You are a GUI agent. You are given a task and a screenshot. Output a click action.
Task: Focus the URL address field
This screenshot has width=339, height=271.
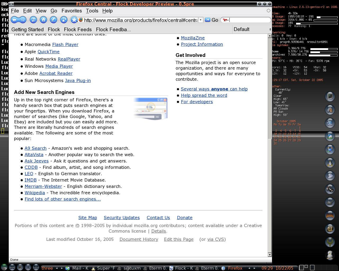(141, 20)
